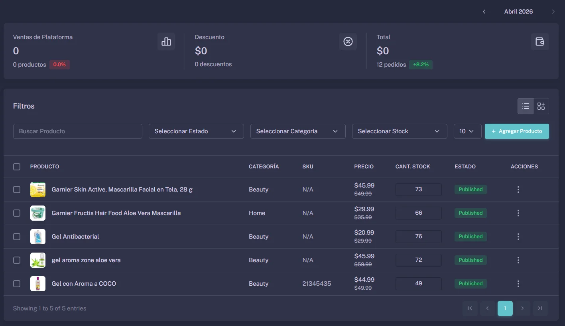Edit stock quantity 49 for Gel con Aroma a COCO
The width and height of the screenshot is (565, 326).
(419, 284)
